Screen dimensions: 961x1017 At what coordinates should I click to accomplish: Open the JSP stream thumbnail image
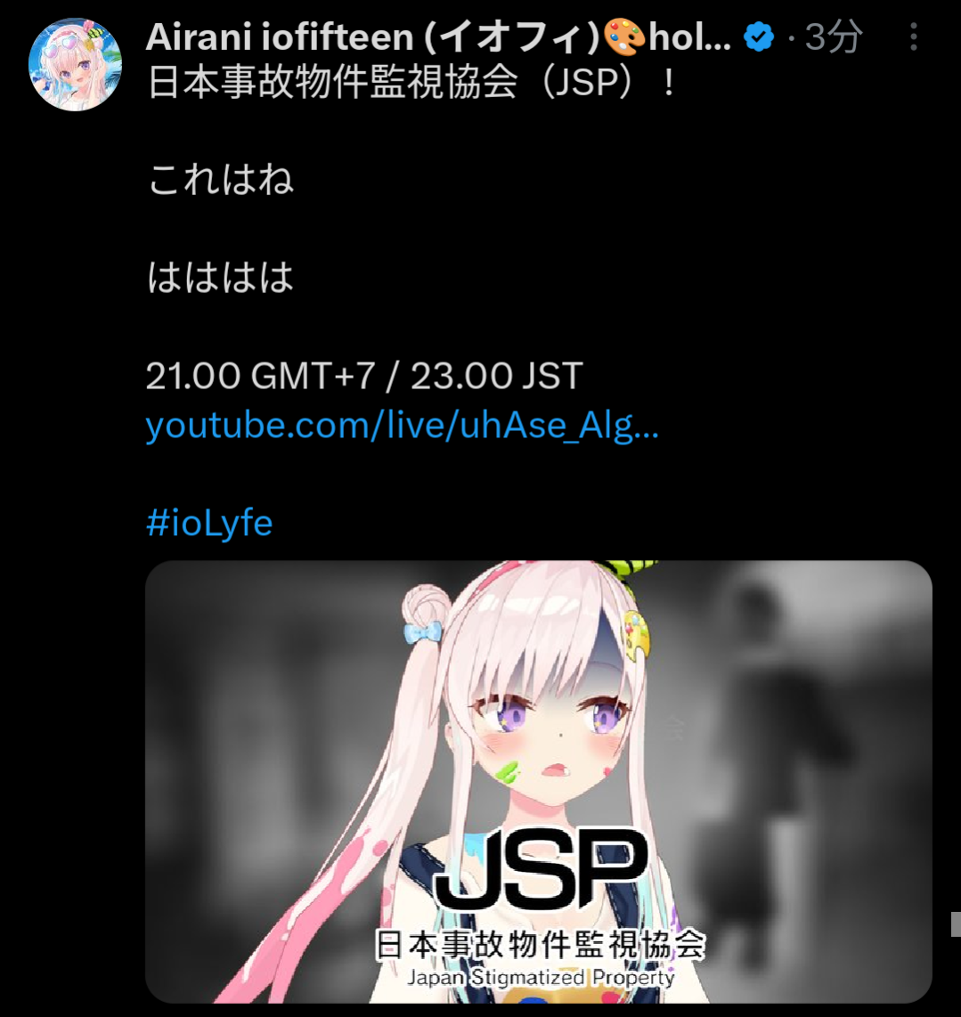point(539,782)
